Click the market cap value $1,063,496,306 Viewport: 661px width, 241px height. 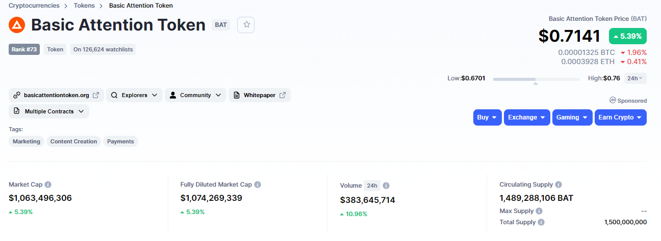pos(40,198)
